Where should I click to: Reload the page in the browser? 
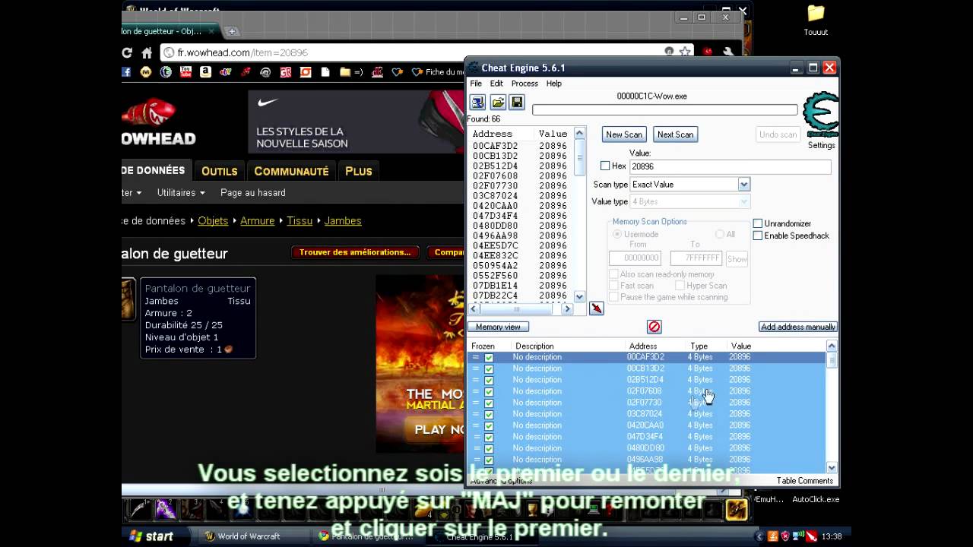127,52
